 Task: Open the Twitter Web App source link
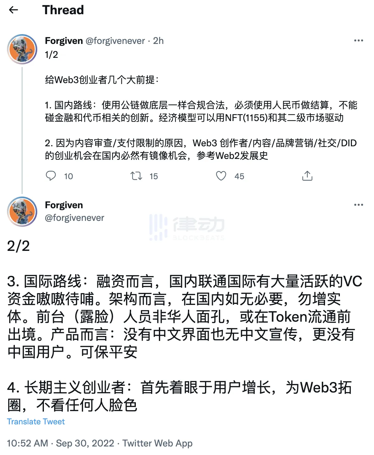[157, 443]
